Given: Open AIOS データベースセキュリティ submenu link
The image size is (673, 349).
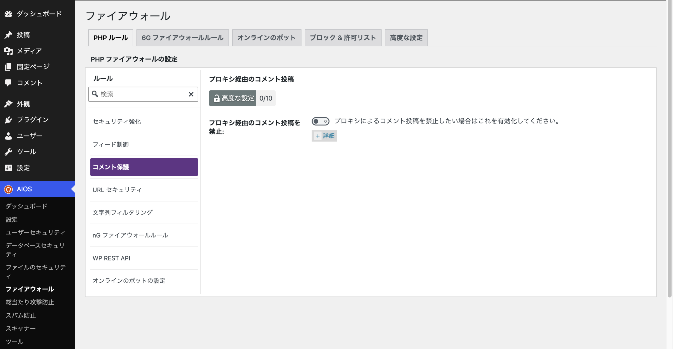Looking at the screenshot, I should click(x=35, y=250).
